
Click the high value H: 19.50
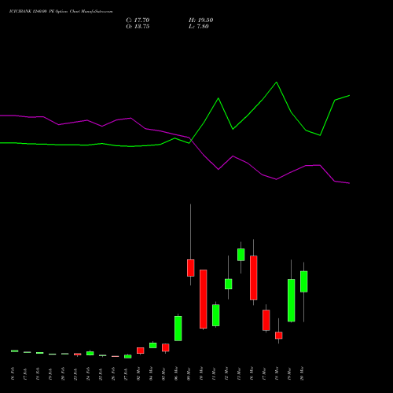200,20
